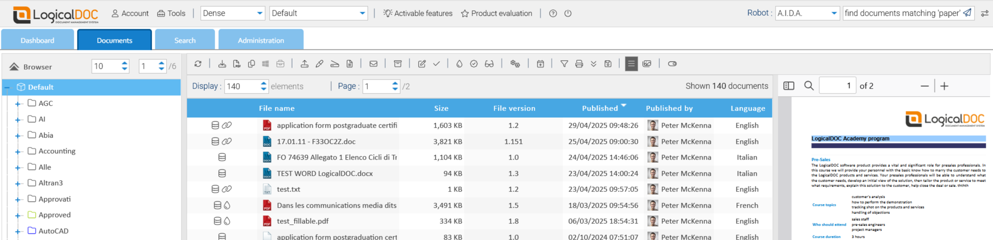
Task: Click the robot query input field
Action: [903, 13]
